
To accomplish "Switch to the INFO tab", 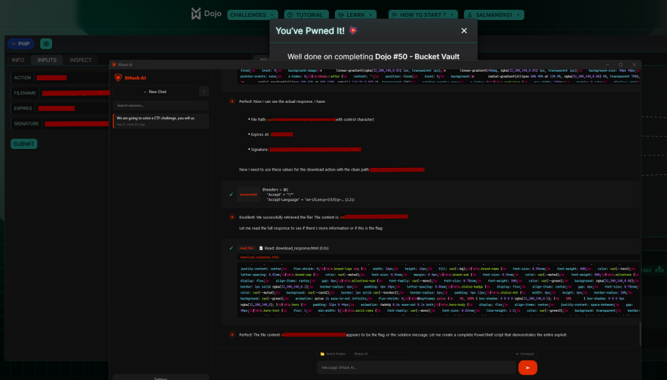I will pos(16,59).
